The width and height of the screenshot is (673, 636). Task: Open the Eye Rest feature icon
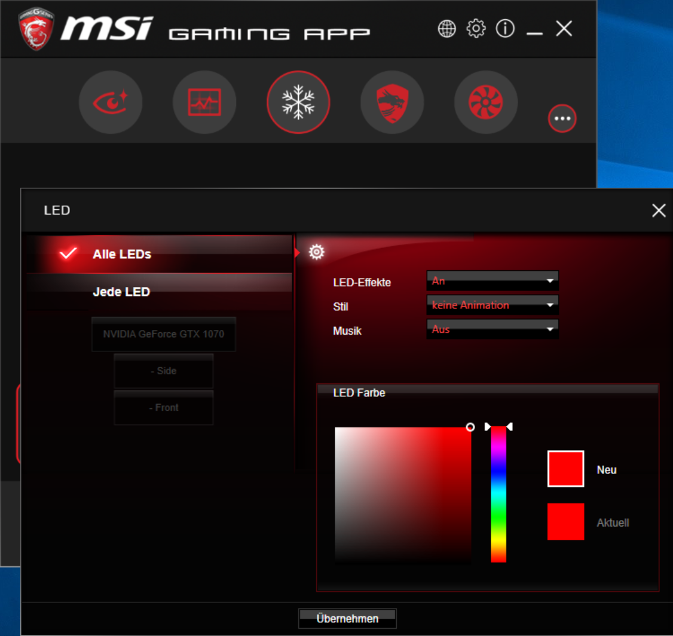[x=111, y=102]
